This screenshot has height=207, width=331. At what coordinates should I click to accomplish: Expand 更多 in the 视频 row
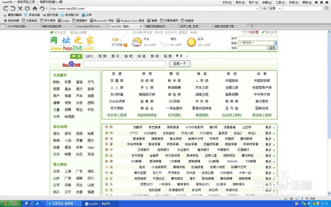pyautogui.click(x=270, y=128)
